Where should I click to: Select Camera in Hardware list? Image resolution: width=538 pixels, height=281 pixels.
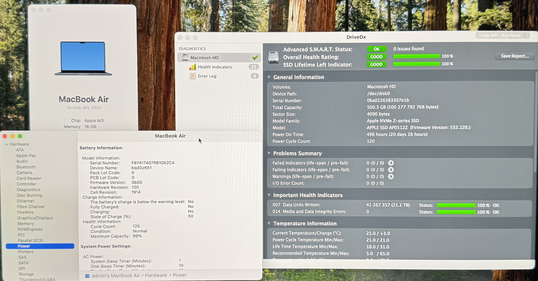(x=24, y=172)
